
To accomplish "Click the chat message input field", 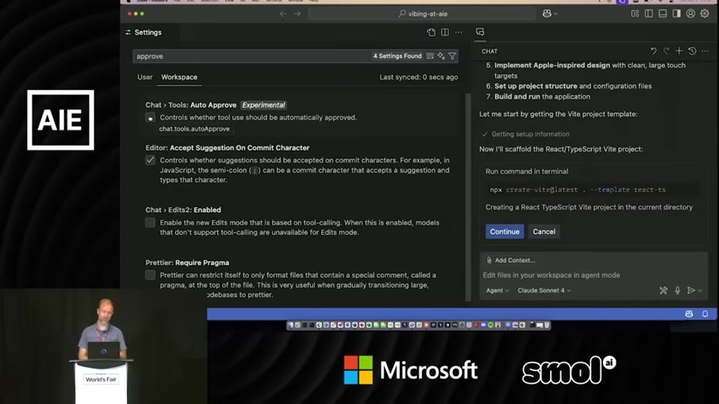I will [593, 275].
